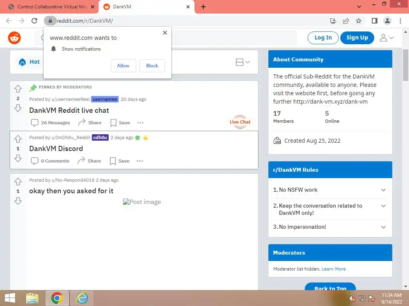Open a new browser tab
The height and width of the screenshot is (306, 409).
(x=203, y=7)
